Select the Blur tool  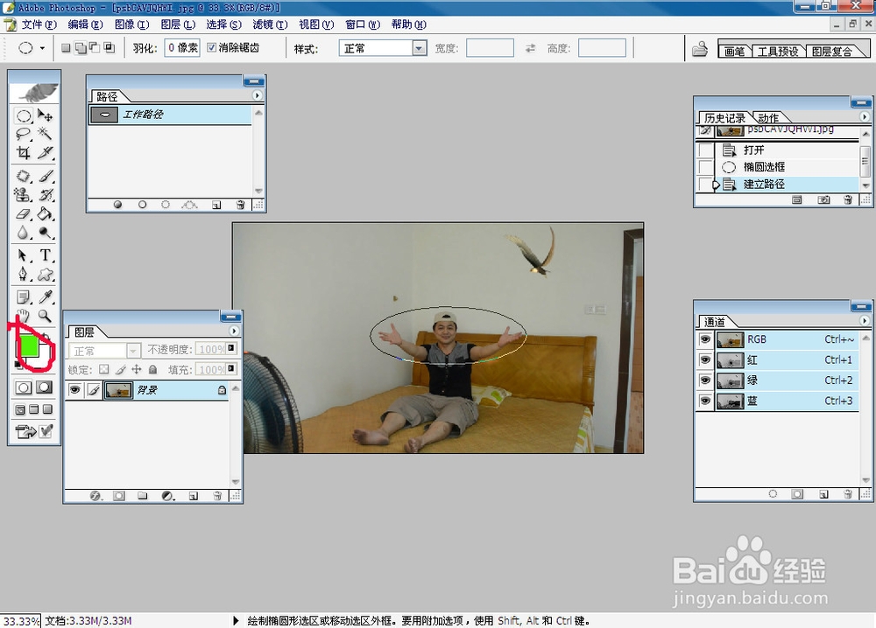pos(24,232)
